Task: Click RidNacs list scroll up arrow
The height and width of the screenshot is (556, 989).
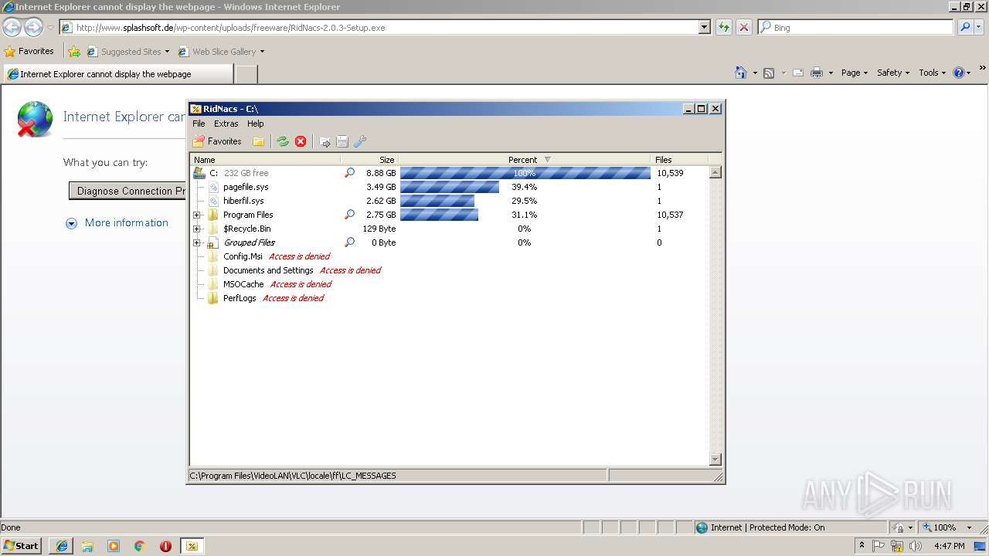Action: click(x=715, y=173)
